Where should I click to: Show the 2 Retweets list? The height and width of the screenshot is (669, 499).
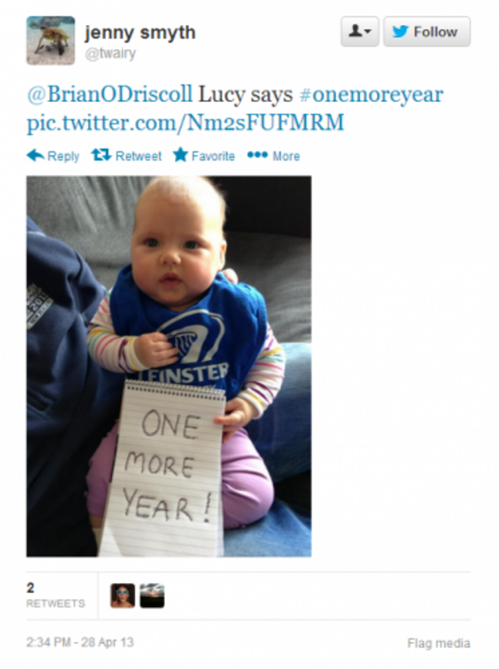click(55, 595)
